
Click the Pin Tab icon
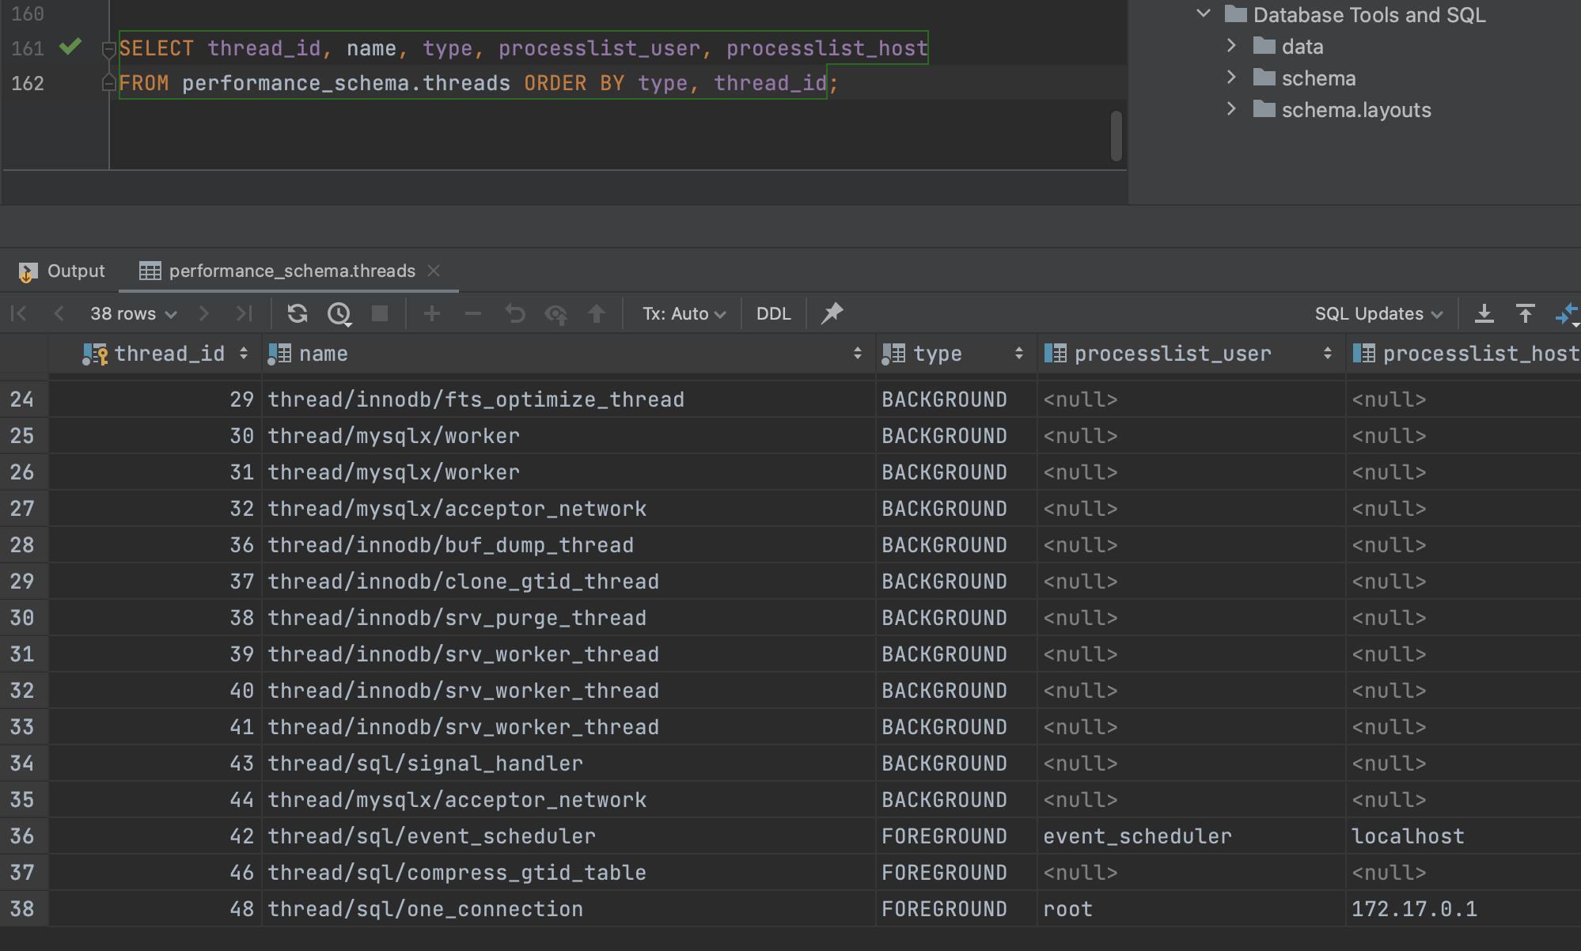[832, 313]
